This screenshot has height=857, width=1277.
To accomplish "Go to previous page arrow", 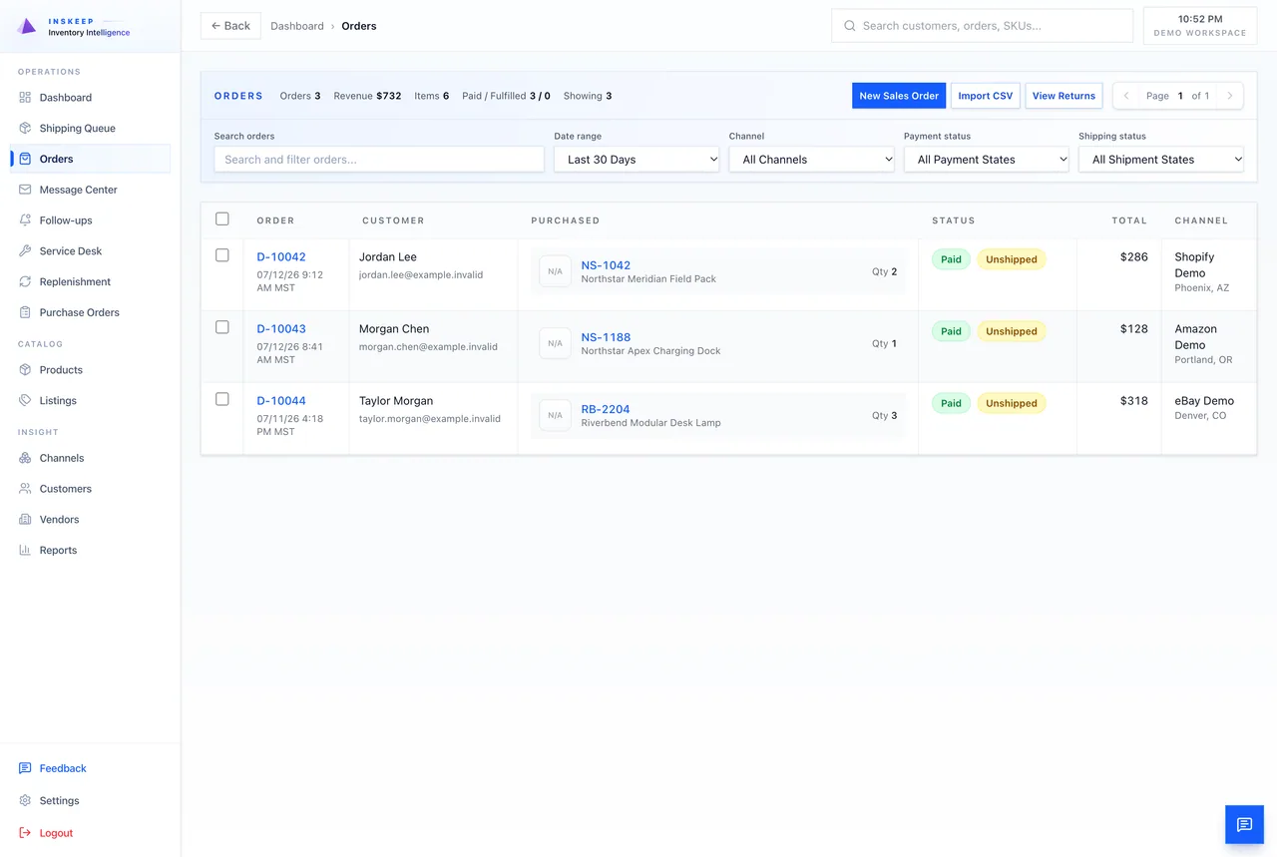I will tap(1126, 96).
